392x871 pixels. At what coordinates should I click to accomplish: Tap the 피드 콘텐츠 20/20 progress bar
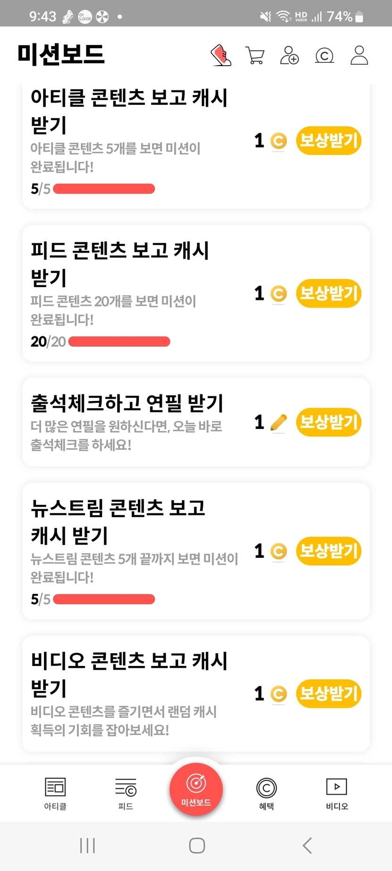point(119,342)
